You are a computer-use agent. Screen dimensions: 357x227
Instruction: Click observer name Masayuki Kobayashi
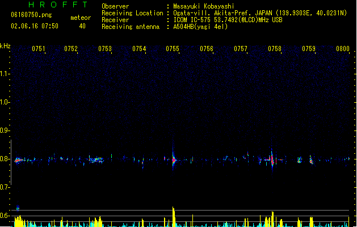click(204, 6)
